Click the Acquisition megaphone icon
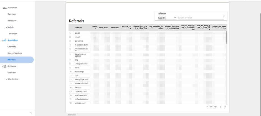The height and width of the screenshot is (116, 261). pos(5,40)
